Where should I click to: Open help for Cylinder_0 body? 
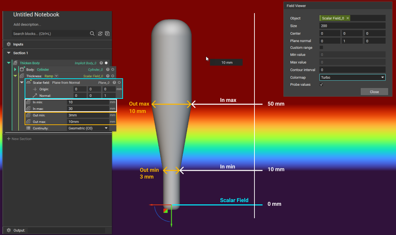pyautogui.click(x=108, y=70)
